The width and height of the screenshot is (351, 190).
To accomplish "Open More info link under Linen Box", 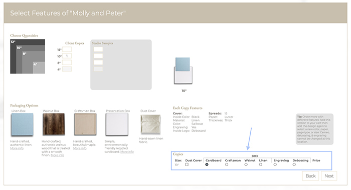I will (x=17, y=148).
